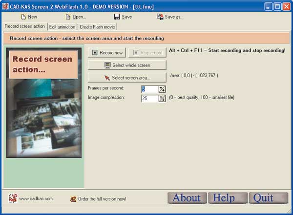Click Select screen area button
293x215 pixels.
click(127, 78)
